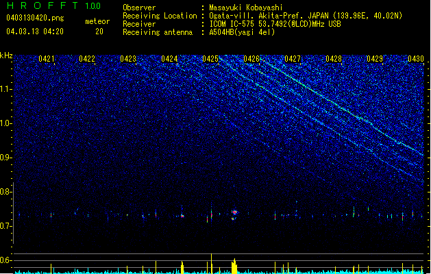This screenshot has width=431, height=274.
Task: Click time marker 0425
Action: 210,59
